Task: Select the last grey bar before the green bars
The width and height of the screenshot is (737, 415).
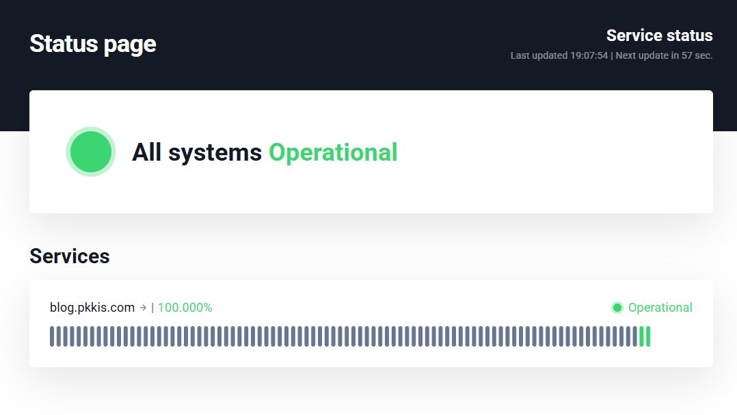Action: coord(634,336)
